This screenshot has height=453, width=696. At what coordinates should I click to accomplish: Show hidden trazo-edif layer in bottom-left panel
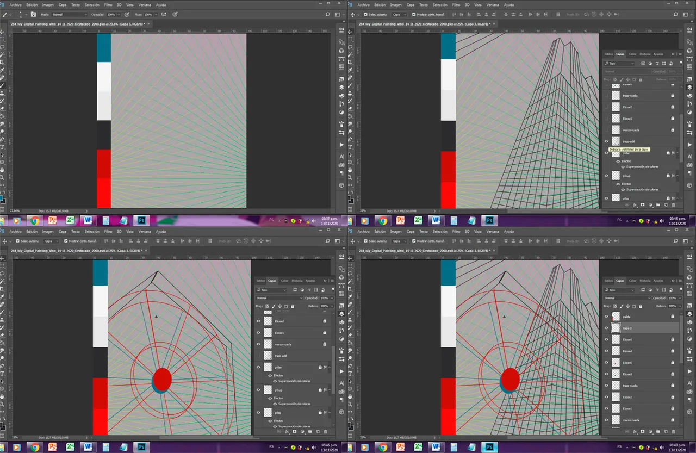258,356
